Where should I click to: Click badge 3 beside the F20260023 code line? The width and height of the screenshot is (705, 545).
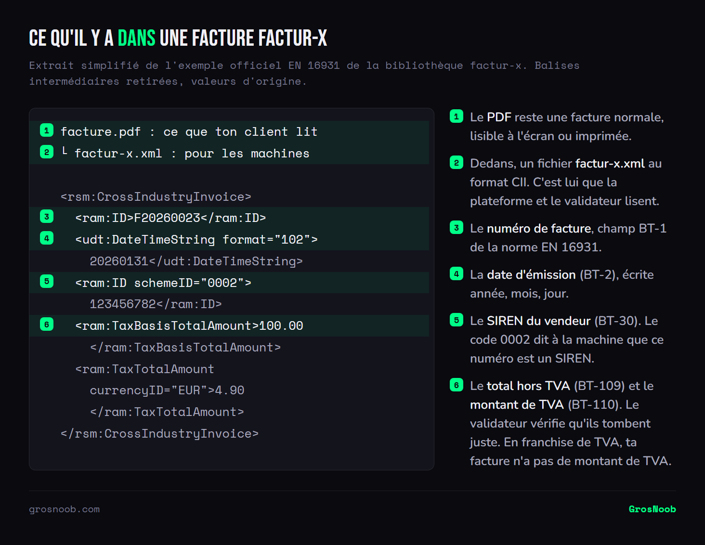[x=47, y=216]
